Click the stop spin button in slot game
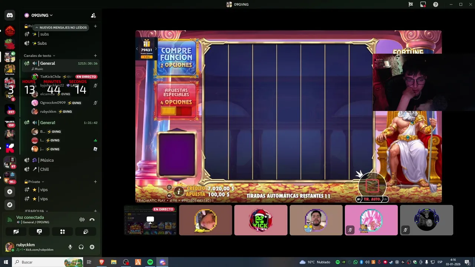Viewport: 475px width, 267px height. click(x=372, y=185)
